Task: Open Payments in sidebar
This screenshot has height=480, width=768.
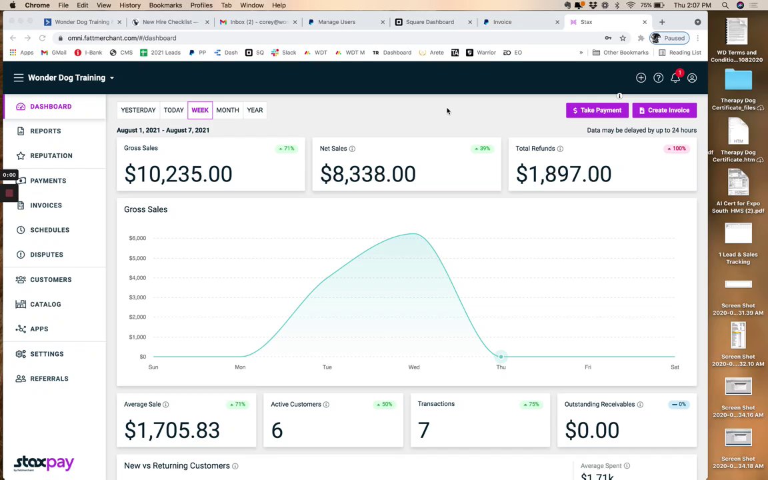Action: [55, 181]
